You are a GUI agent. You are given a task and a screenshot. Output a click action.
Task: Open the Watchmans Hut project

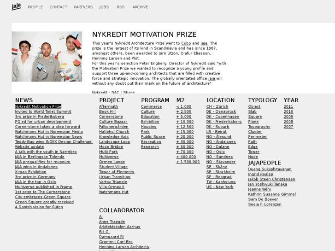(114, 192)
